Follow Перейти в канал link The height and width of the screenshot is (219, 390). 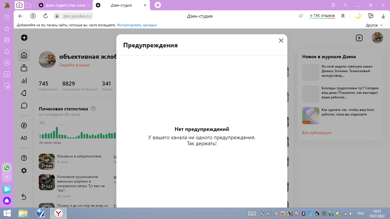(74, 65)
